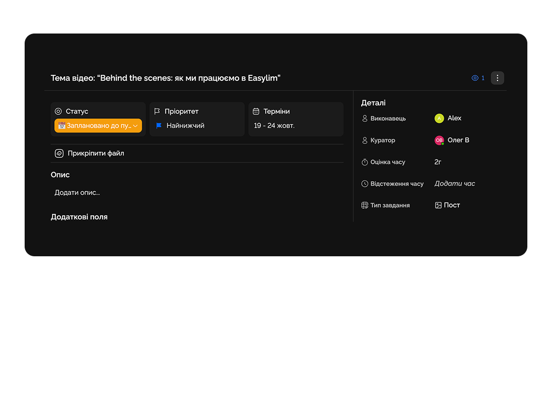Click the eye watchers icon
551x413 pixels.
pos(475,78)
